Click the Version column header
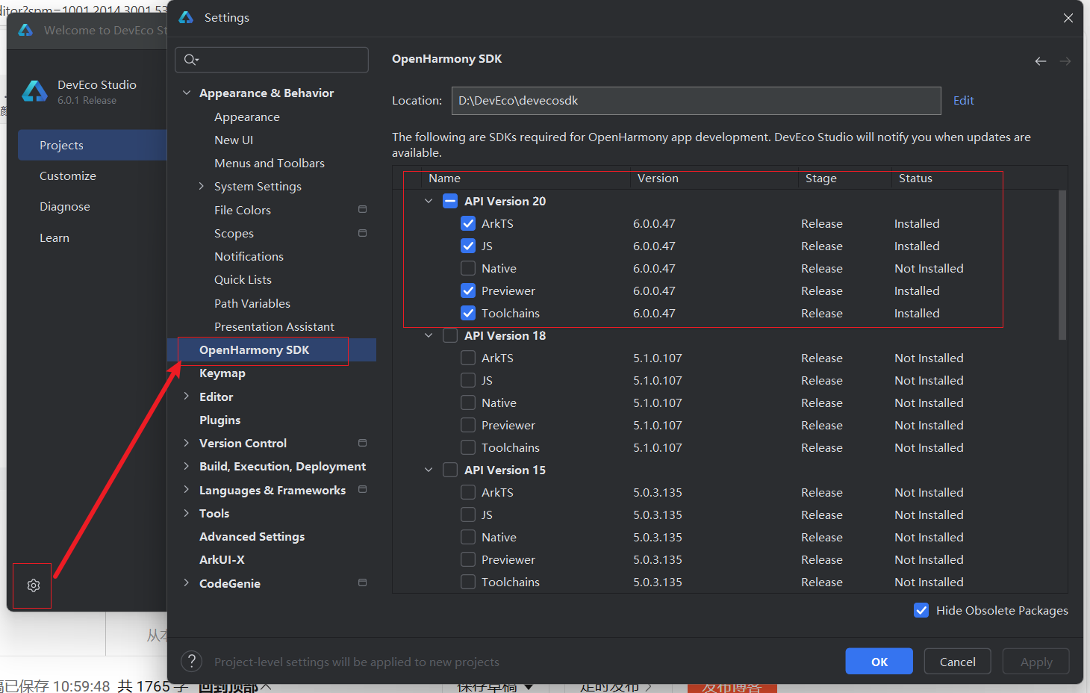This screenshot has width=1090, height=693. coord(658,178)
